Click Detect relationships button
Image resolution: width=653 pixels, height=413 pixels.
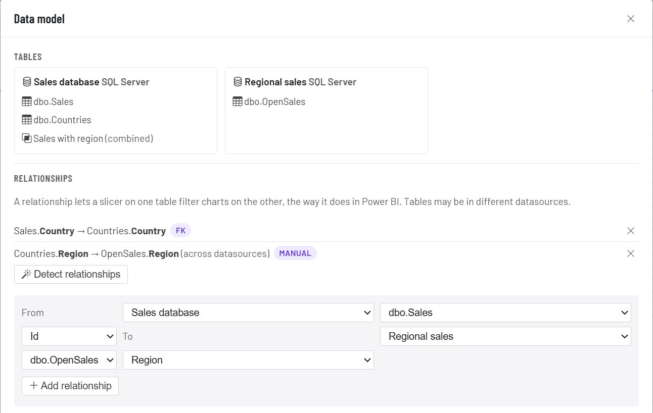(71, 274)
